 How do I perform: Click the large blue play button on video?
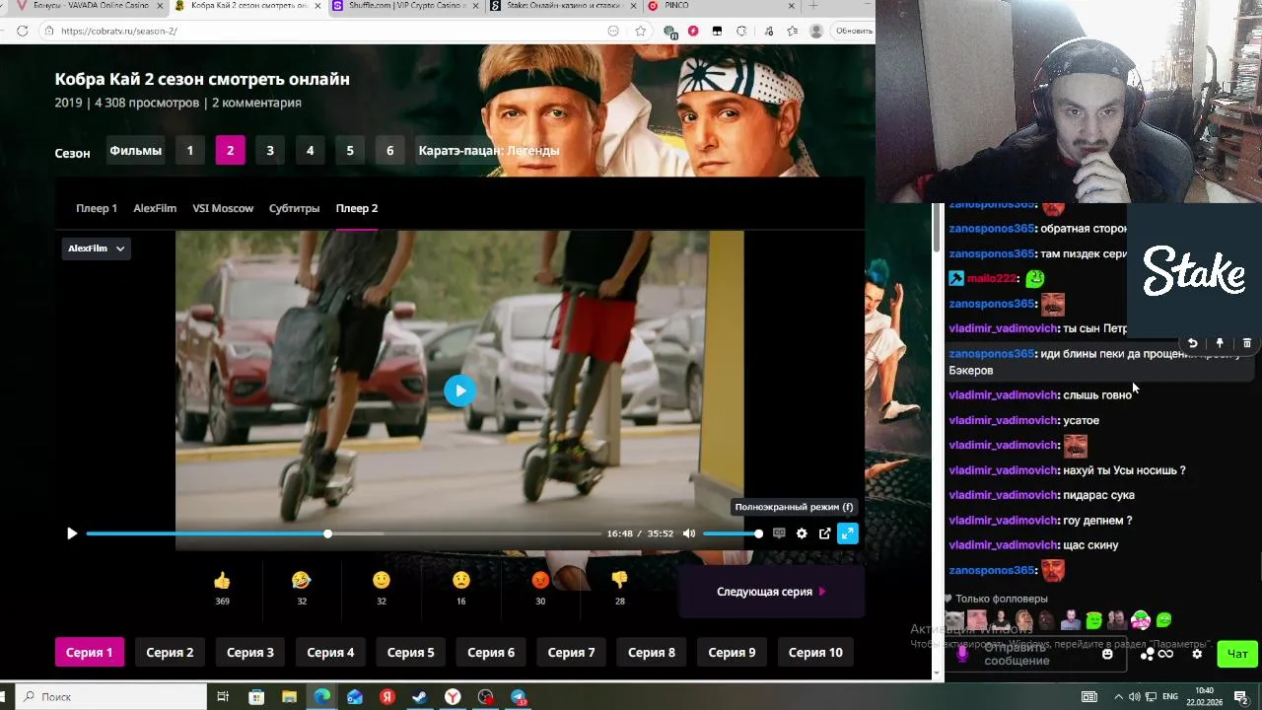pyautogui.click(x=459, y=390)
